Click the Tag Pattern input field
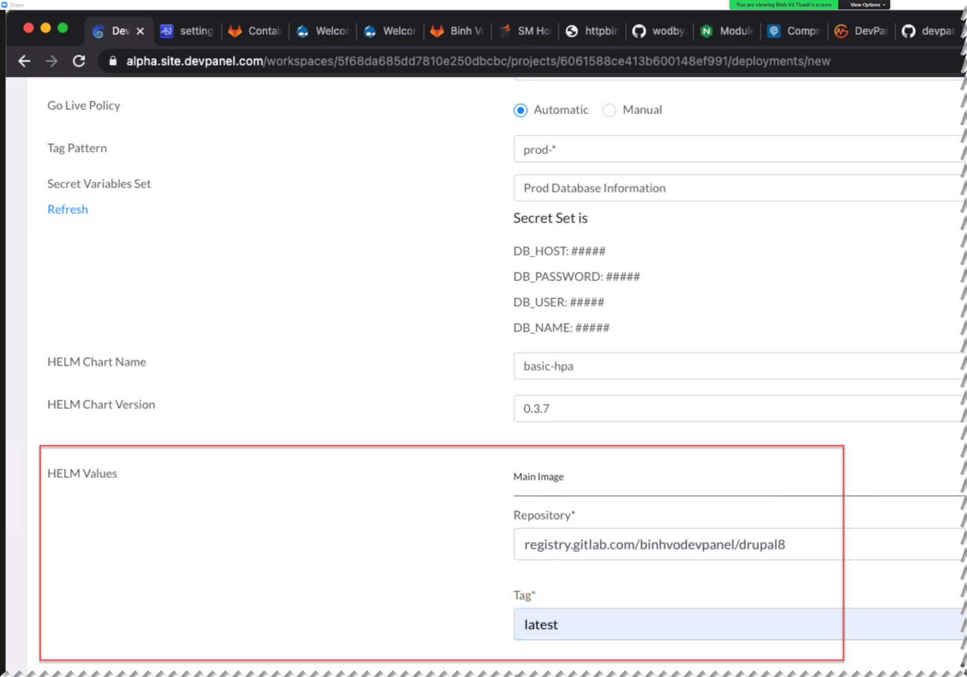This screenshot has width=967, height=677. tap(737, 150)
